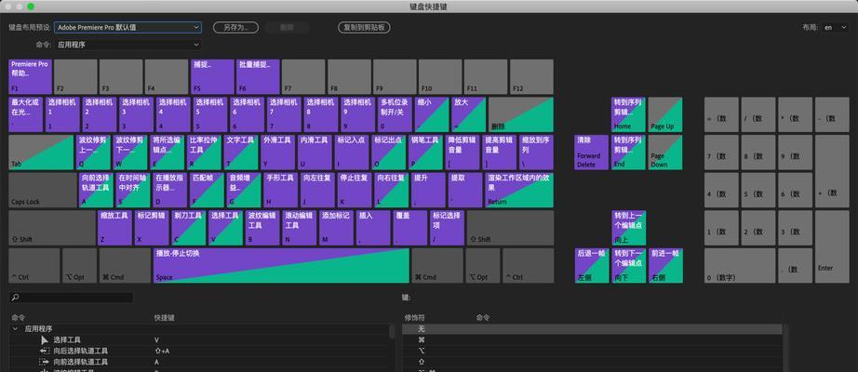Collapse the 应用程序 group in command list

pos(15,329)
